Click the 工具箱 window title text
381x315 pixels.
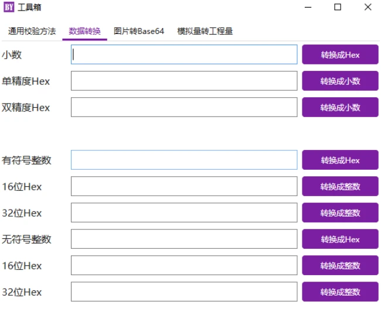[x=29, y=7]
